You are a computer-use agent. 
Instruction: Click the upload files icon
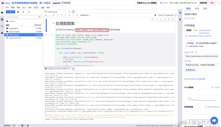24,12
